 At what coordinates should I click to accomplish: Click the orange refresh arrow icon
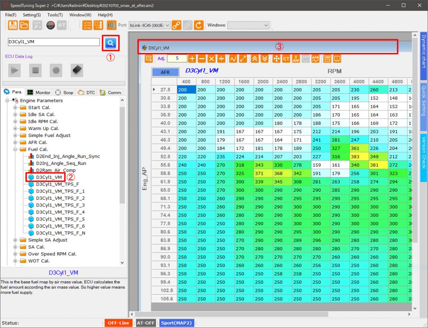pyautogui.click(x=199, y=25)
